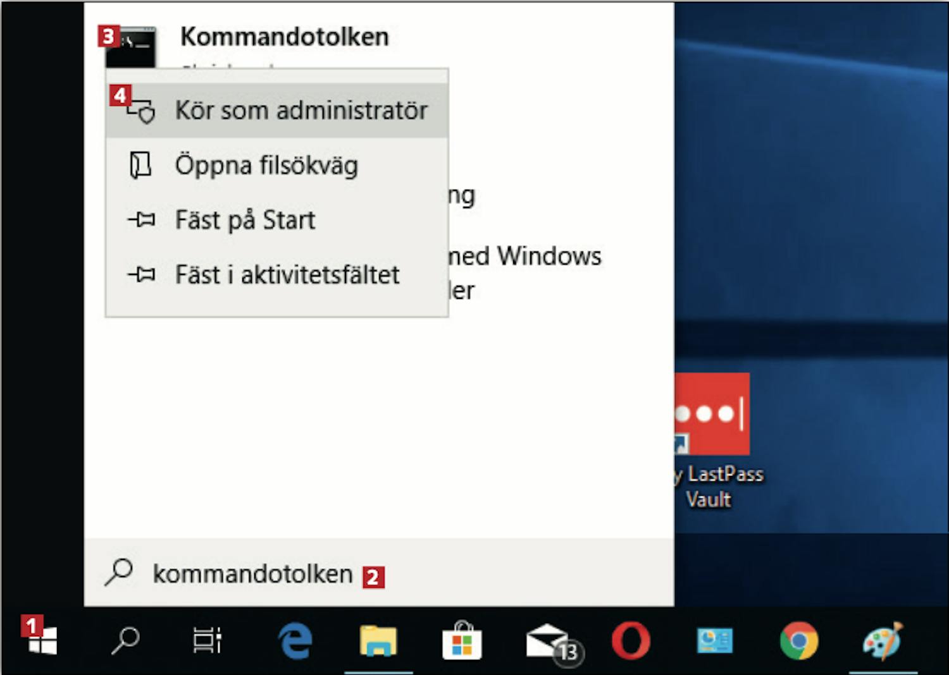Open Microsoft Store from the taskbar
949x675 pixels.
pos(462,640)
